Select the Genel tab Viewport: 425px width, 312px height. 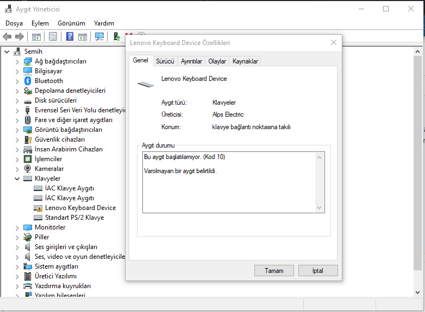(140, 60)
